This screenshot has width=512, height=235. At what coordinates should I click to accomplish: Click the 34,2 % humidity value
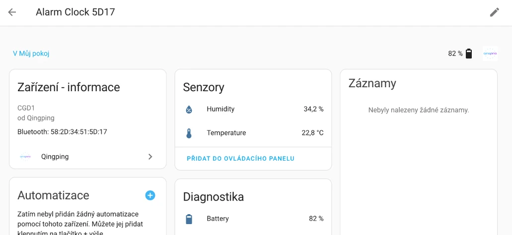313,109
